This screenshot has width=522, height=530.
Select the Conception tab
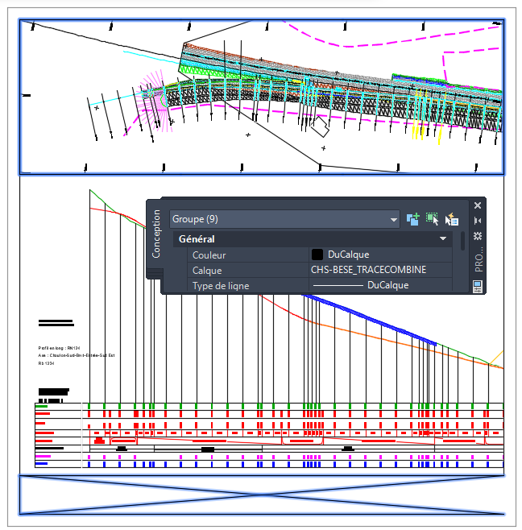[155, 234]
